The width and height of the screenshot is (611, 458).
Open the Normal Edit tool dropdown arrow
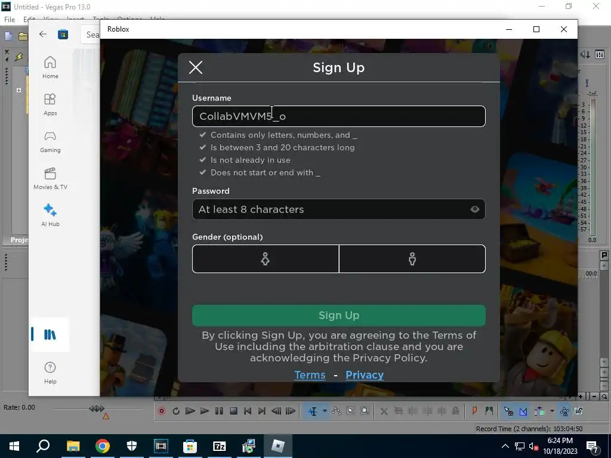[x=324, y=411]
